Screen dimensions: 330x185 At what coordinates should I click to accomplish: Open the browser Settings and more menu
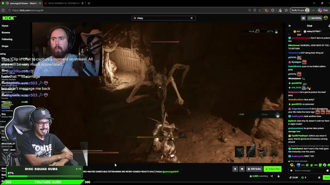(x=313, y=10)
